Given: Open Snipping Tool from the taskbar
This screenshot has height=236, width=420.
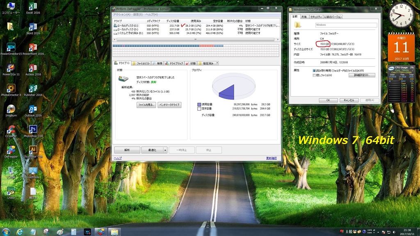Looking at the screenshot, I should tap(46, 232).
